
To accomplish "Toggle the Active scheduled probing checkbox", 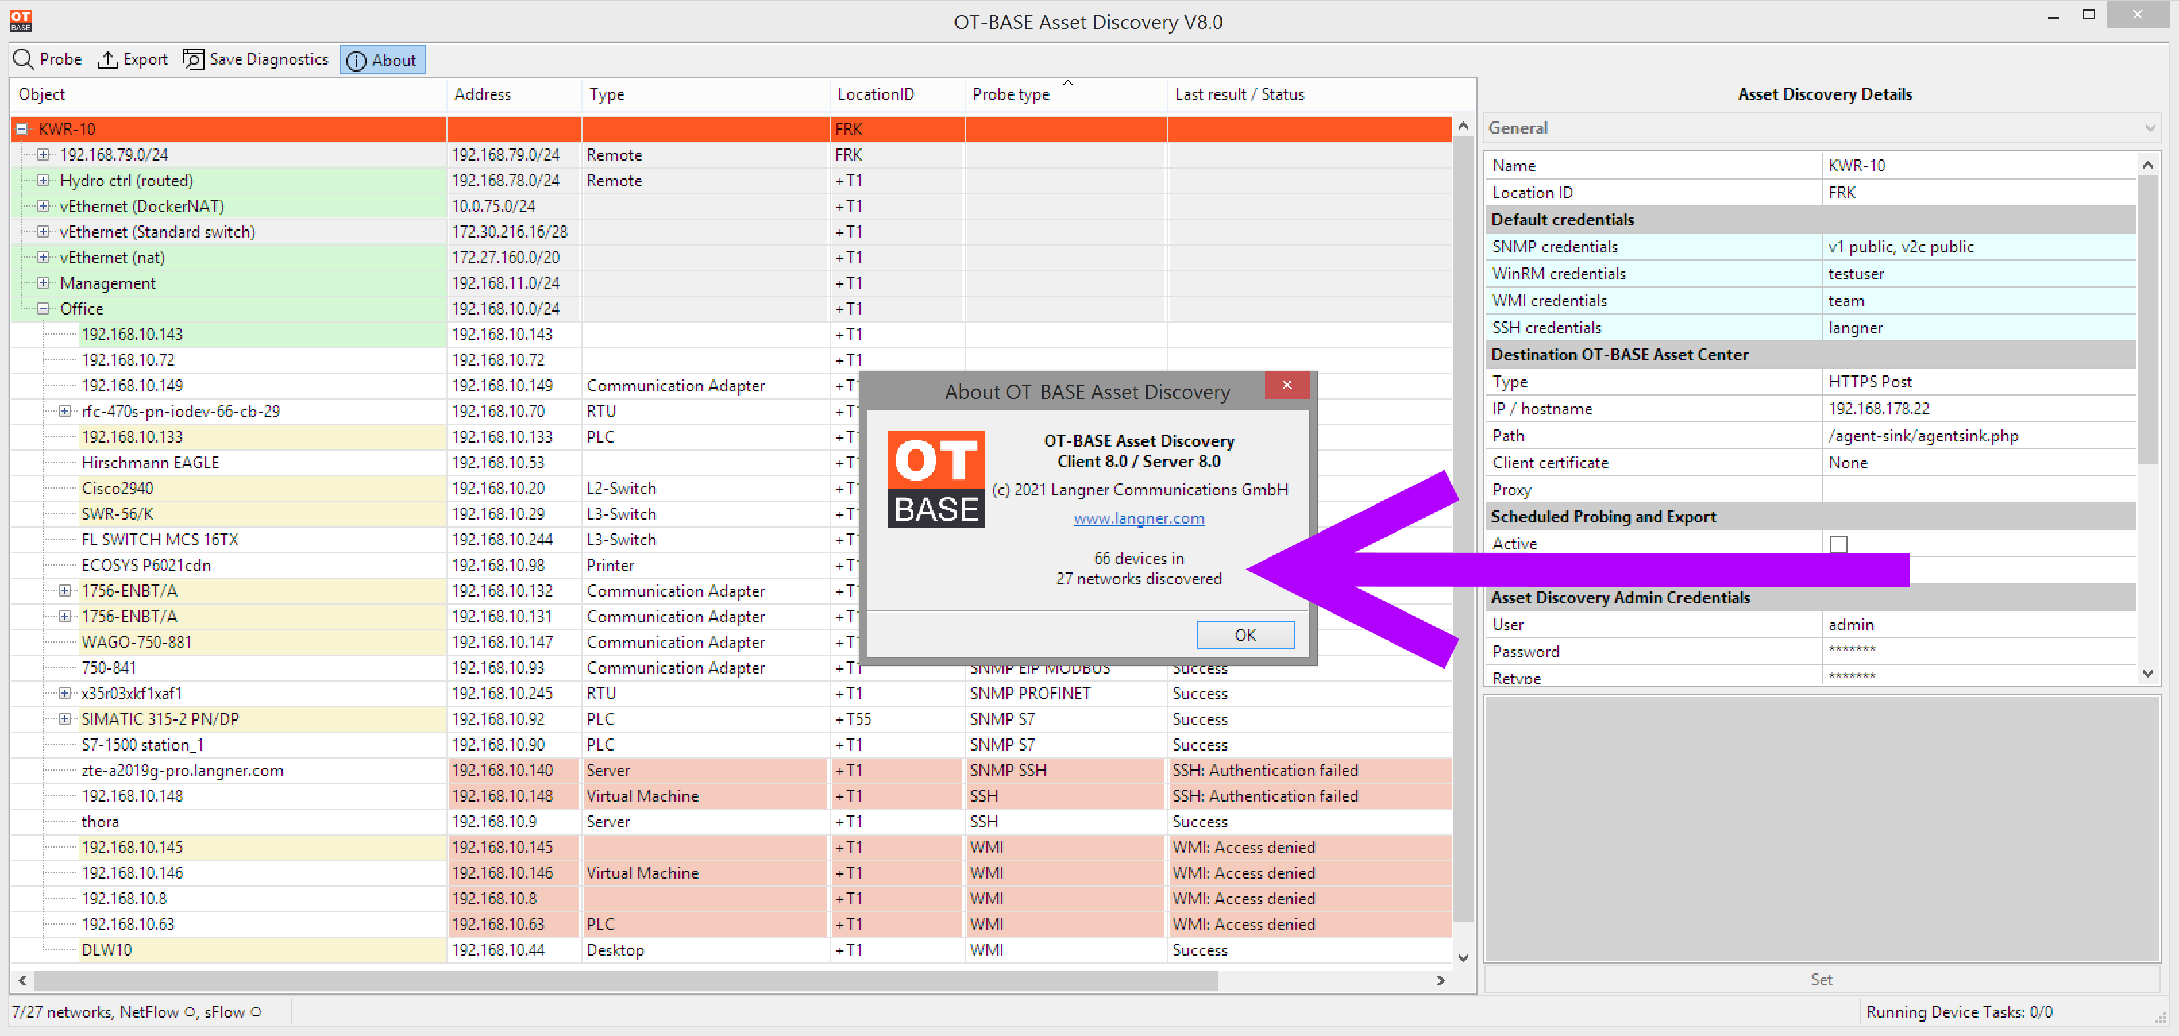I will pyautogui.click(x=1838, y=544).
